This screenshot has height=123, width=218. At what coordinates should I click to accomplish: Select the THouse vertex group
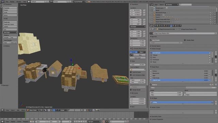point(181,55)
